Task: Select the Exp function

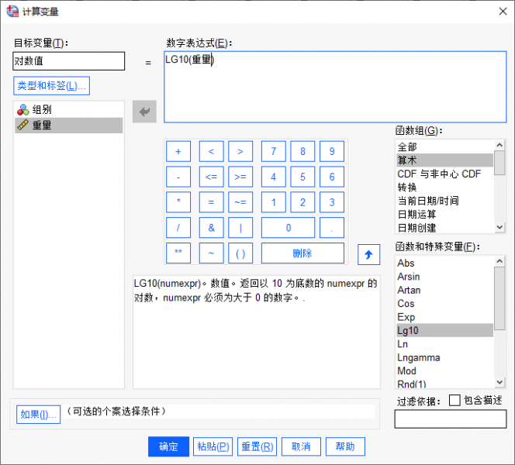Action: click(444, 317)
